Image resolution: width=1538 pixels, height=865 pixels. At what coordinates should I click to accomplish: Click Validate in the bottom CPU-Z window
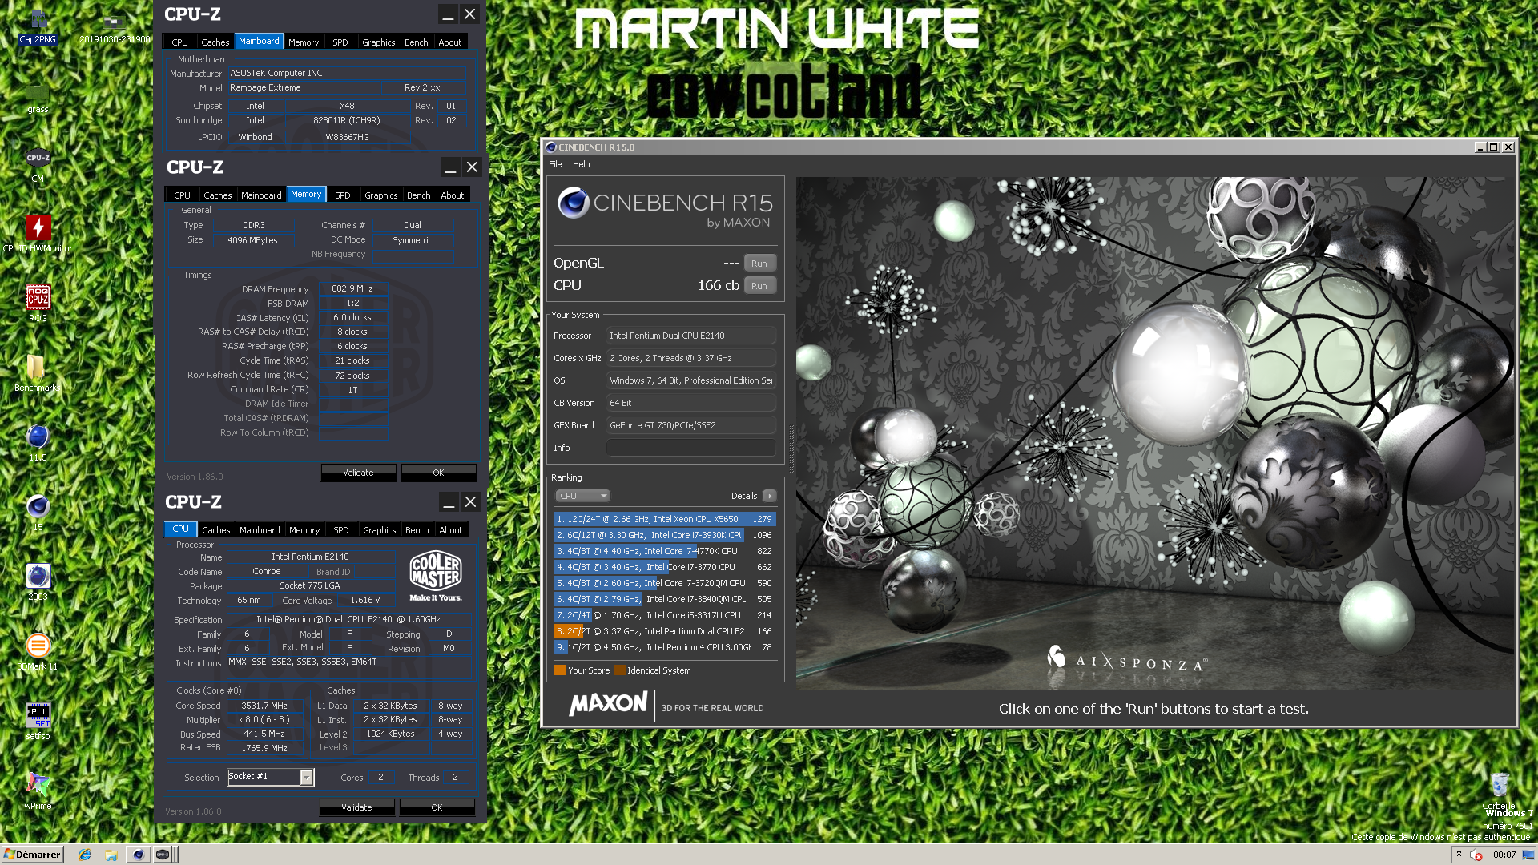356,807
